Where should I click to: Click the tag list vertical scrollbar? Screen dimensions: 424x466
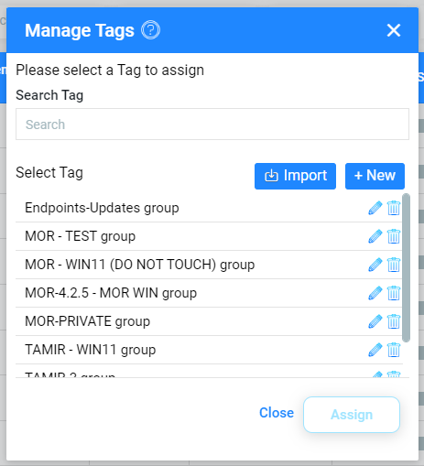tap(406, 267)
